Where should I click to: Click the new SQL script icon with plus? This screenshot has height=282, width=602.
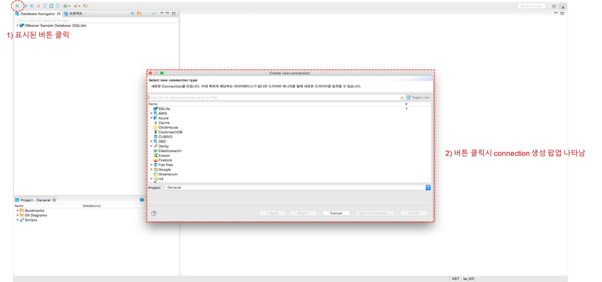coord(58,6)
